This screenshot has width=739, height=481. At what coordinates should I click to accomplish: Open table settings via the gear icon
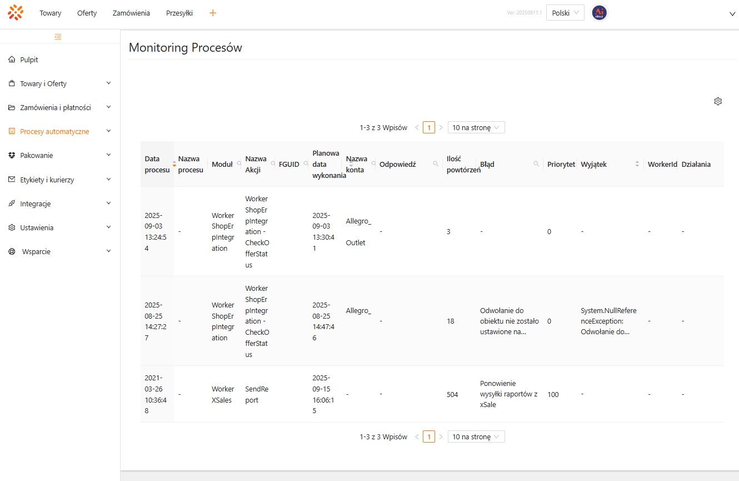coord(718,101)
